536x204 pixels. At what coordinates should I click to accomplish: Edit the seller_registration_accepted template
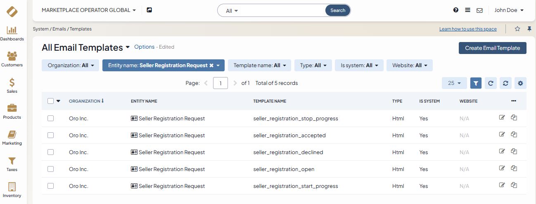click(502, 134)
